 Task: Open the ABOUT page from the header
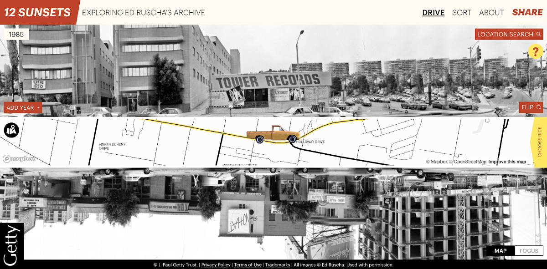[x=491, y=12]
